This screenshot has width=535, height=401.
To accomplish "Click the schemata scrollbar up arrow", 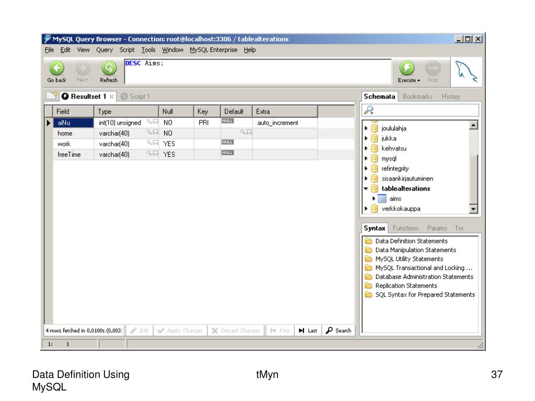I will point(473,125).
